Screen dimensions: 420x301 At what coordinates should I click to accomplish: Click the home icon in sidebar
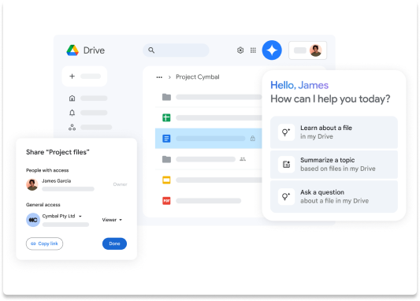(72, 98)
